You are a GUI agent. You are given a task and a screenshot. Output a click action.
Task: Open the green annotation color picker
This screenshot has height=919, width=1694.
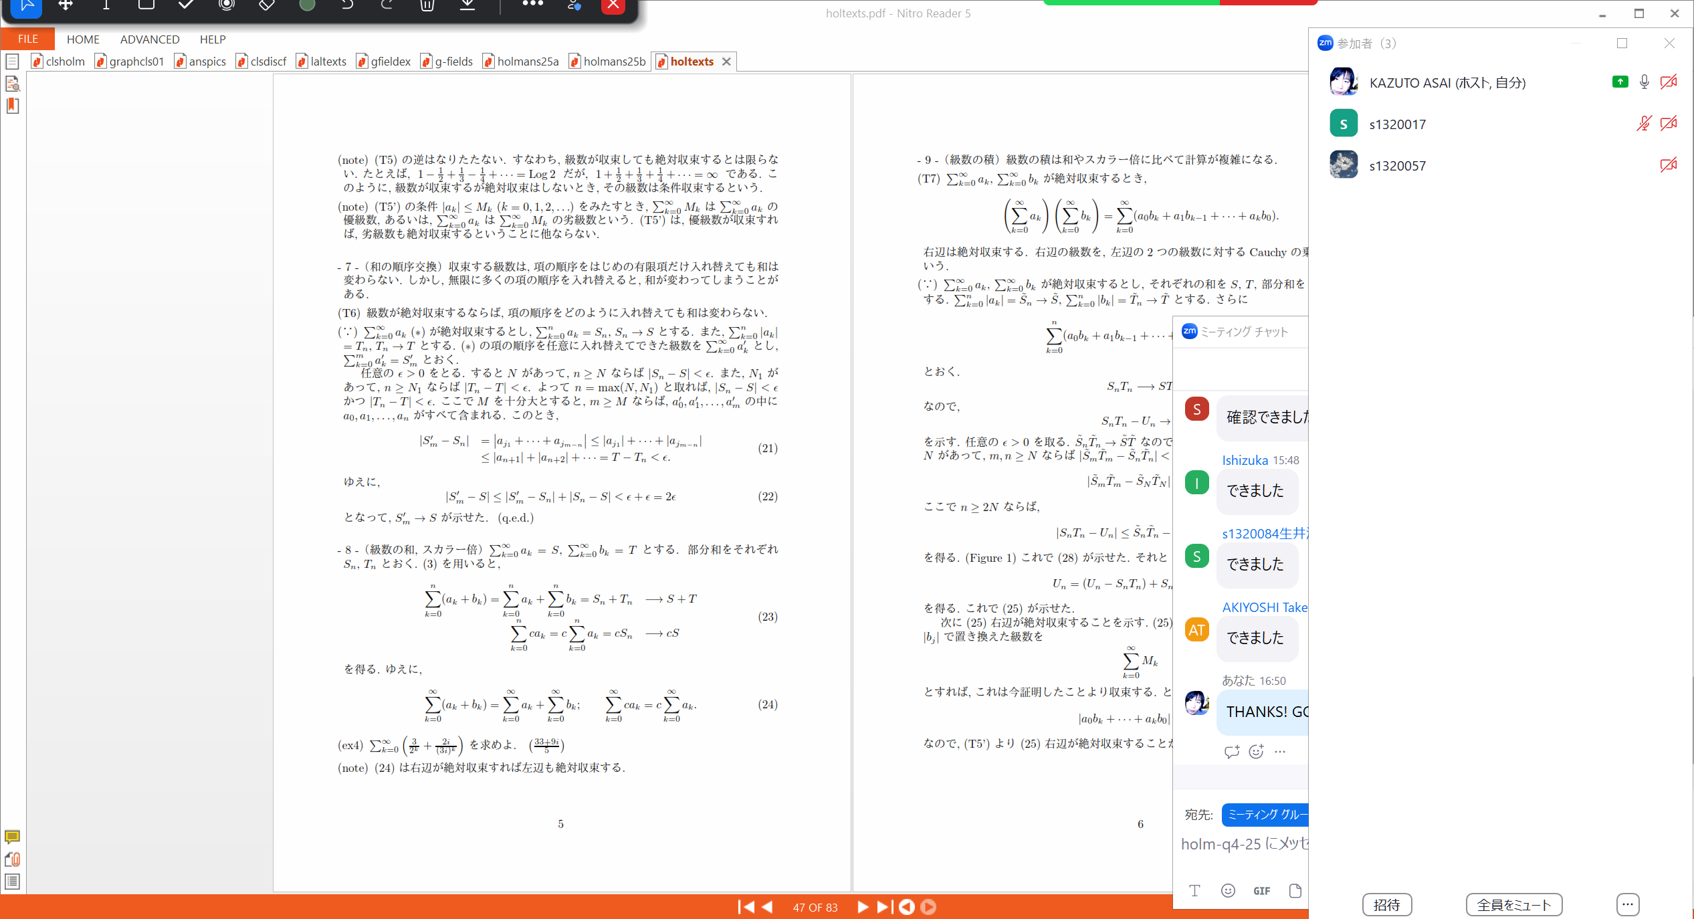coord(307,5)
